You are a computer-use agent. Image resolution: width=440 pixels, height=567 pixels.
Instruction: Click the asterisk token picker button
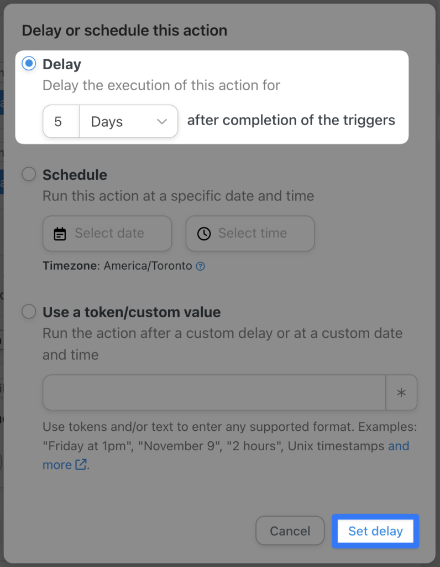point(401,393)
